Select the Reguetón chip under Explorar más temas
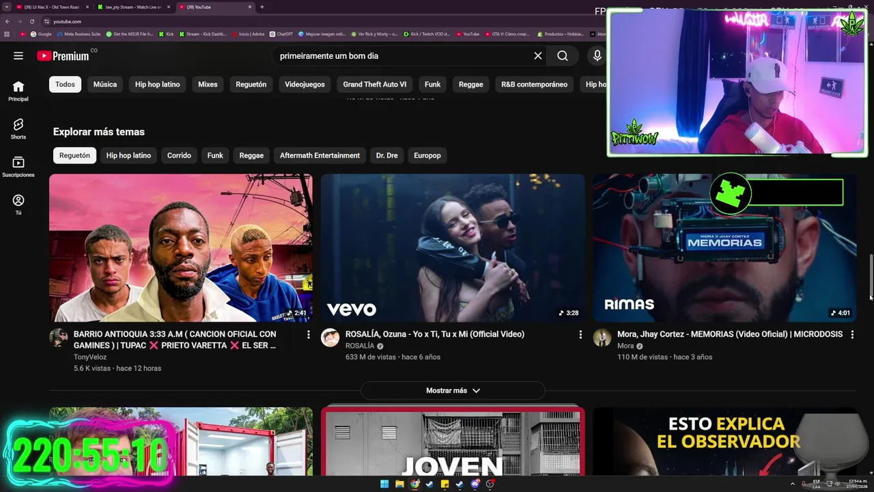Screen dimensions: 874x492 74,155
